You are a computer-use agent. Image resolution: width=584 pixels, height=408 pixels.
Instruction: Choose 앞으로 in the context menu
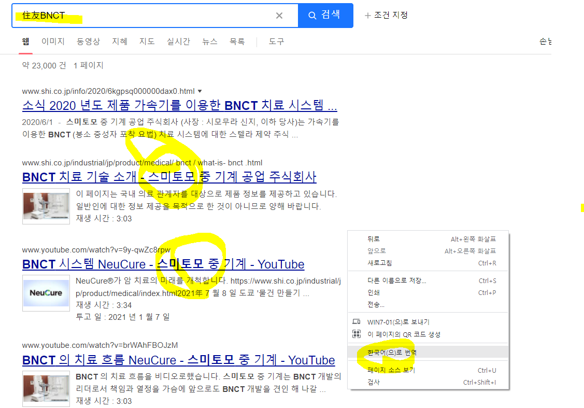[x=429, y=251]
